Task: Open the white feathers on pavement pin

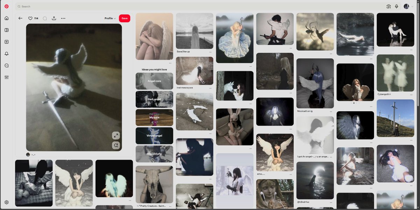Action: (195, 112)
